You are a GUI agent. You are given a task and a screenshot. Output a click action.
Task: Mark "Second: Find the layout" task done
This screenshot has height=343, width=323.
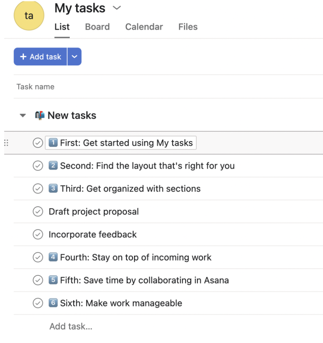point(38,166)
